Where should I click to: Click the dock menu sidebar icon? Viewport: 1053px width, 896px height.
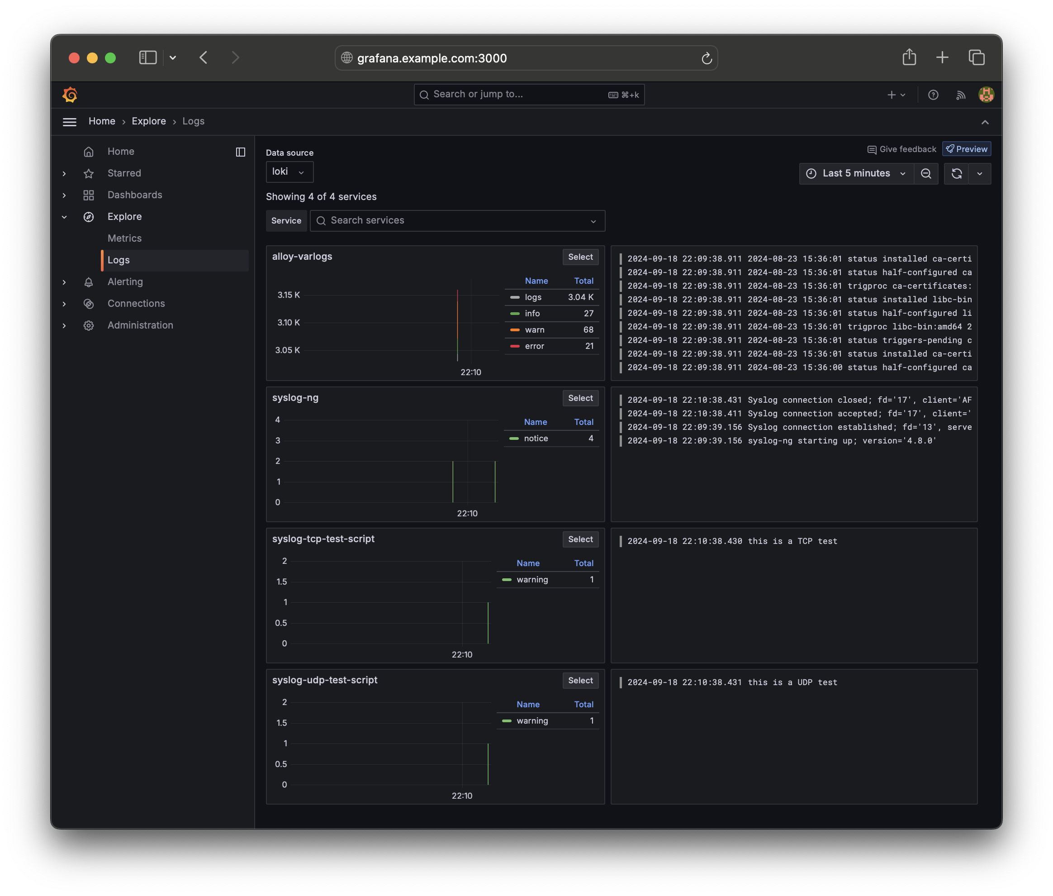click(241, 152)
